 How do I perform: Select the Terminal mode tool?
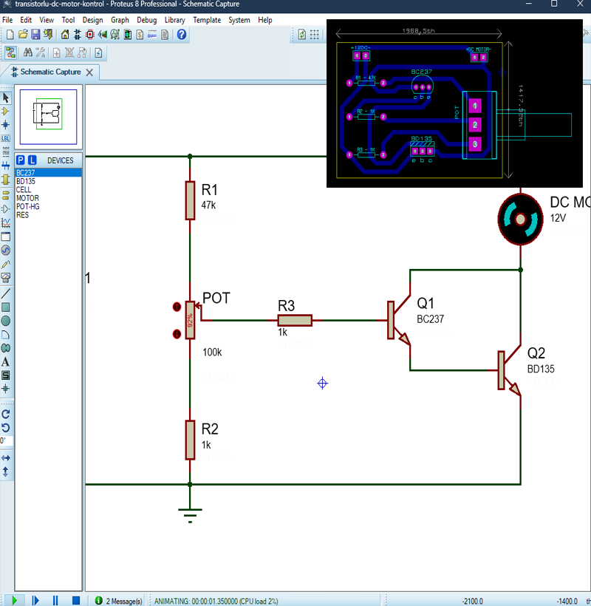click(x=6, y=195)
